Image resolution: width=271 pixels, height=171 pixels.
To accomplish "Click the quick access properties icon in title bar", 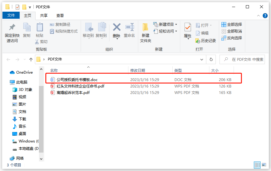I will (x=17, y=7).
